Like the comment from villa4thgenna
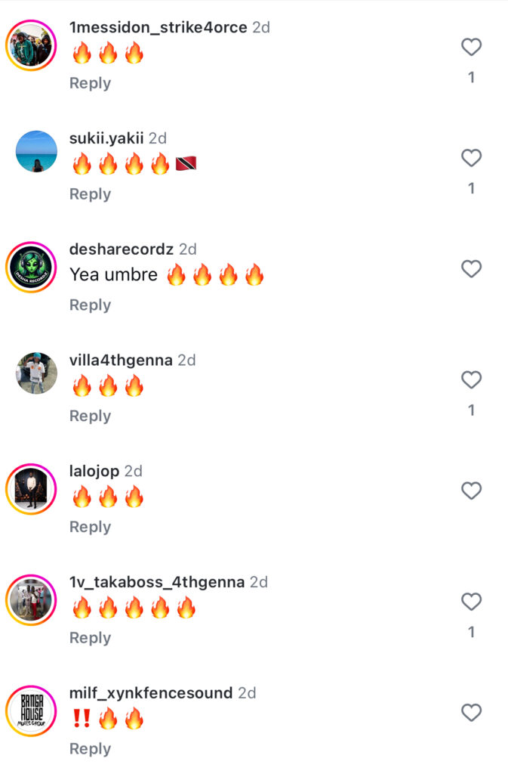This screenshot has height=774, width=508. [471, 380]
